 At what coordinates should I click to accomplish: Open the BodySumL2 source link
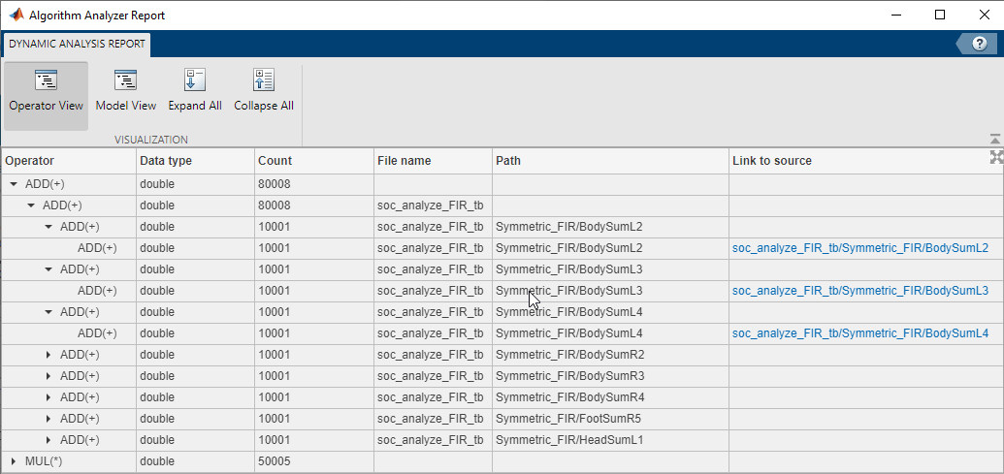pyautogui.click(x=859, y=248)
